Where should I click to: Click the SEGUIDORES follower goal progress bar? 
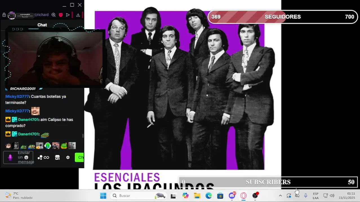pos(283,17)
